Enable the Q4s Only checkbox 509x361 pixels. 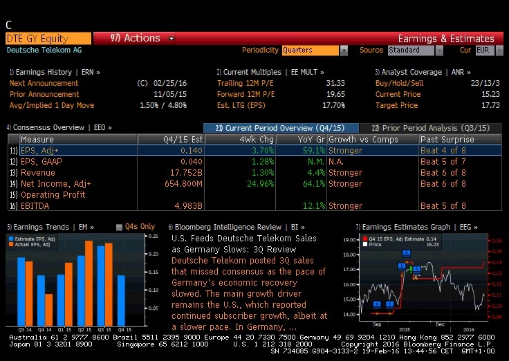pos(119,228)
